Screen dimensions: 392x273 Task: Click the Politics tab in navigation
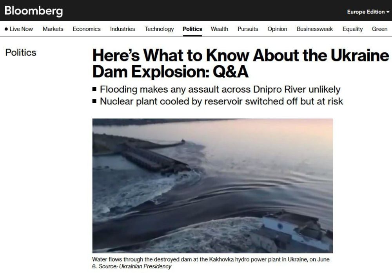coord(192,29)
